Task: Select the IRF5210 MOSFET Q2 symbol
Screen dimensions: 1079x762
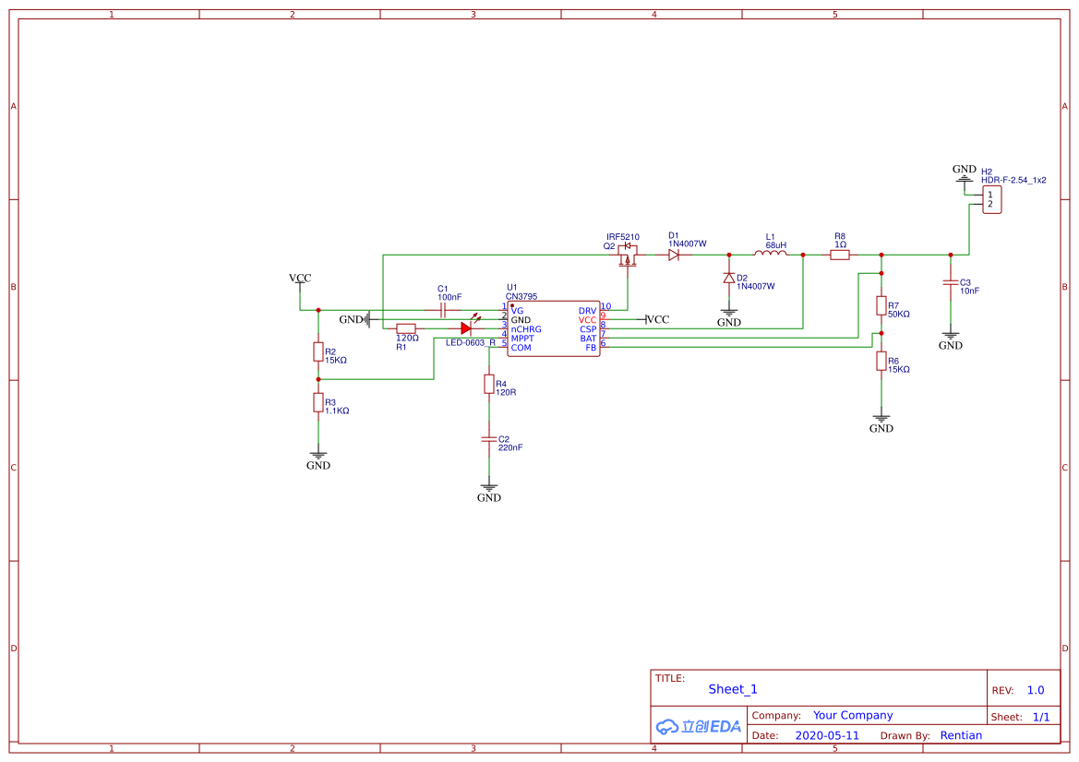Action: [x=627, y=255]
